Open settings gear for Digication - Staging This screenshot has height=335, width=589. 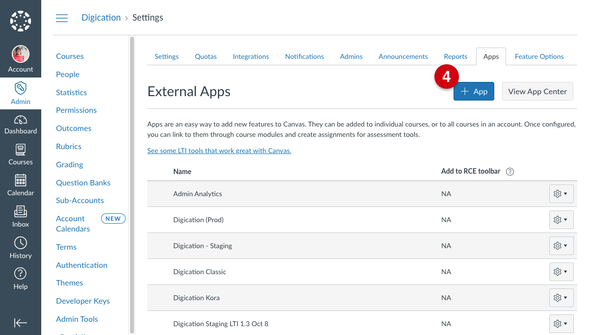click(561, 246)
